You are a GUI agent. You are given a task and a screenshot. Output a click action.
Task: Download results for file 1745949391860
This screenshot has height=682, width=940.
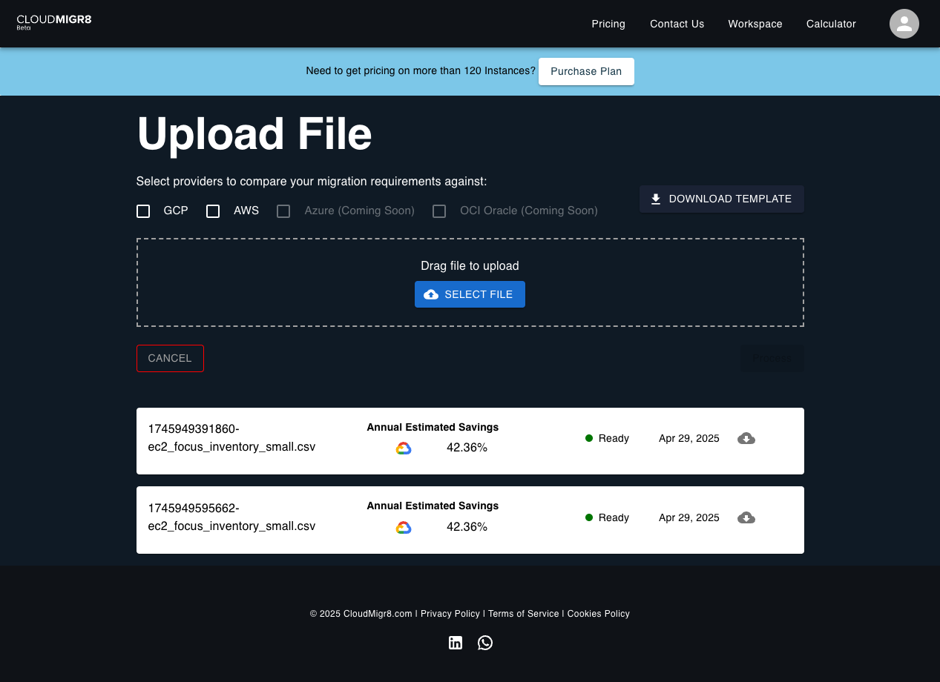pyautogui.click(x=746, y=438)
